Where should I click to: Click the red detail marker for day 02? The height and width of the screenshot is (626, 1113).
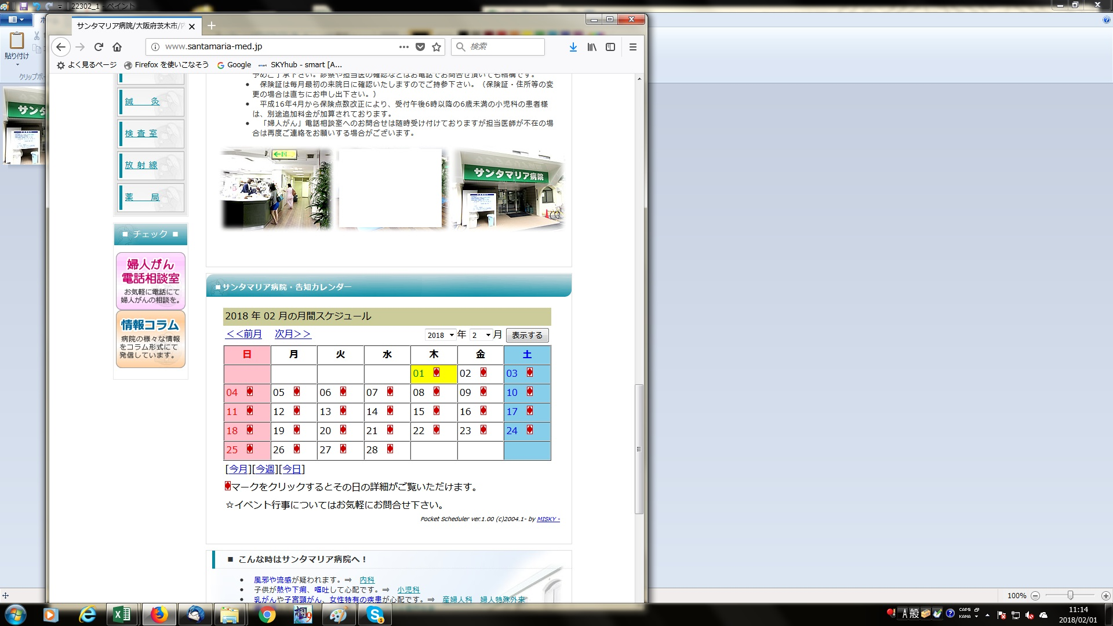pyautogui.click(x=483, y=373)
